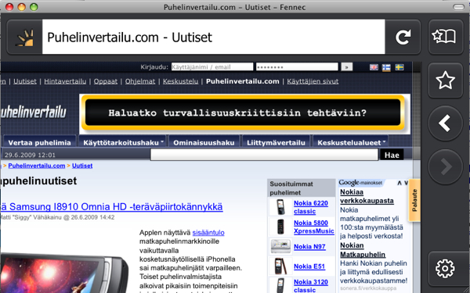Click the Samsung Omnia HD article image
The height and width of the screenshot is (293, 470).
(x=64, y=273)
